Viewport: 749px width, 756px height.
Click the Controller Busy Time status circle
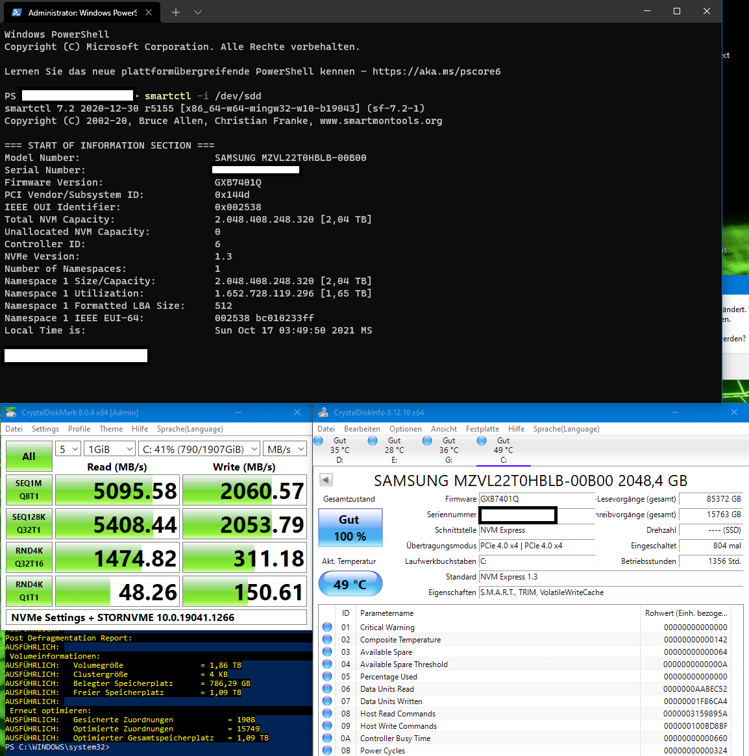[x=328, y=738]
